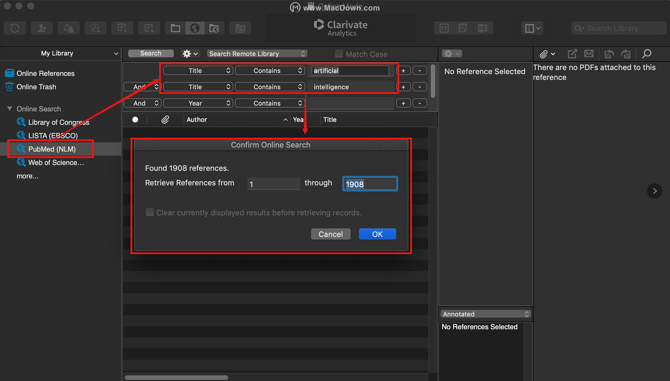This screenshot has height=381, width=670.
Task: Add a row after the intelligence row
Action: (x=403, y=87)
